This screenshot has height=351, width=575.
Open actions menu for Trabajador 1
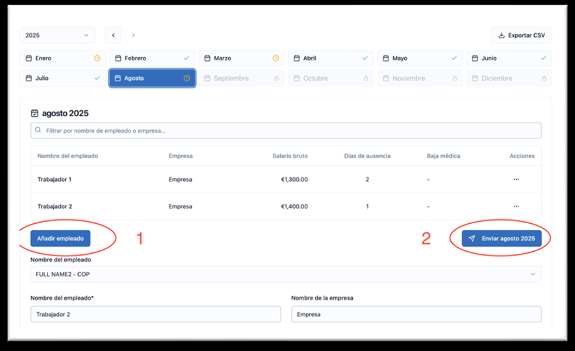[516, 179]
